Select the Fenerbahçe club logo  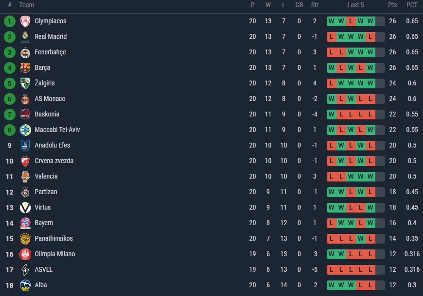click(25, 52)
